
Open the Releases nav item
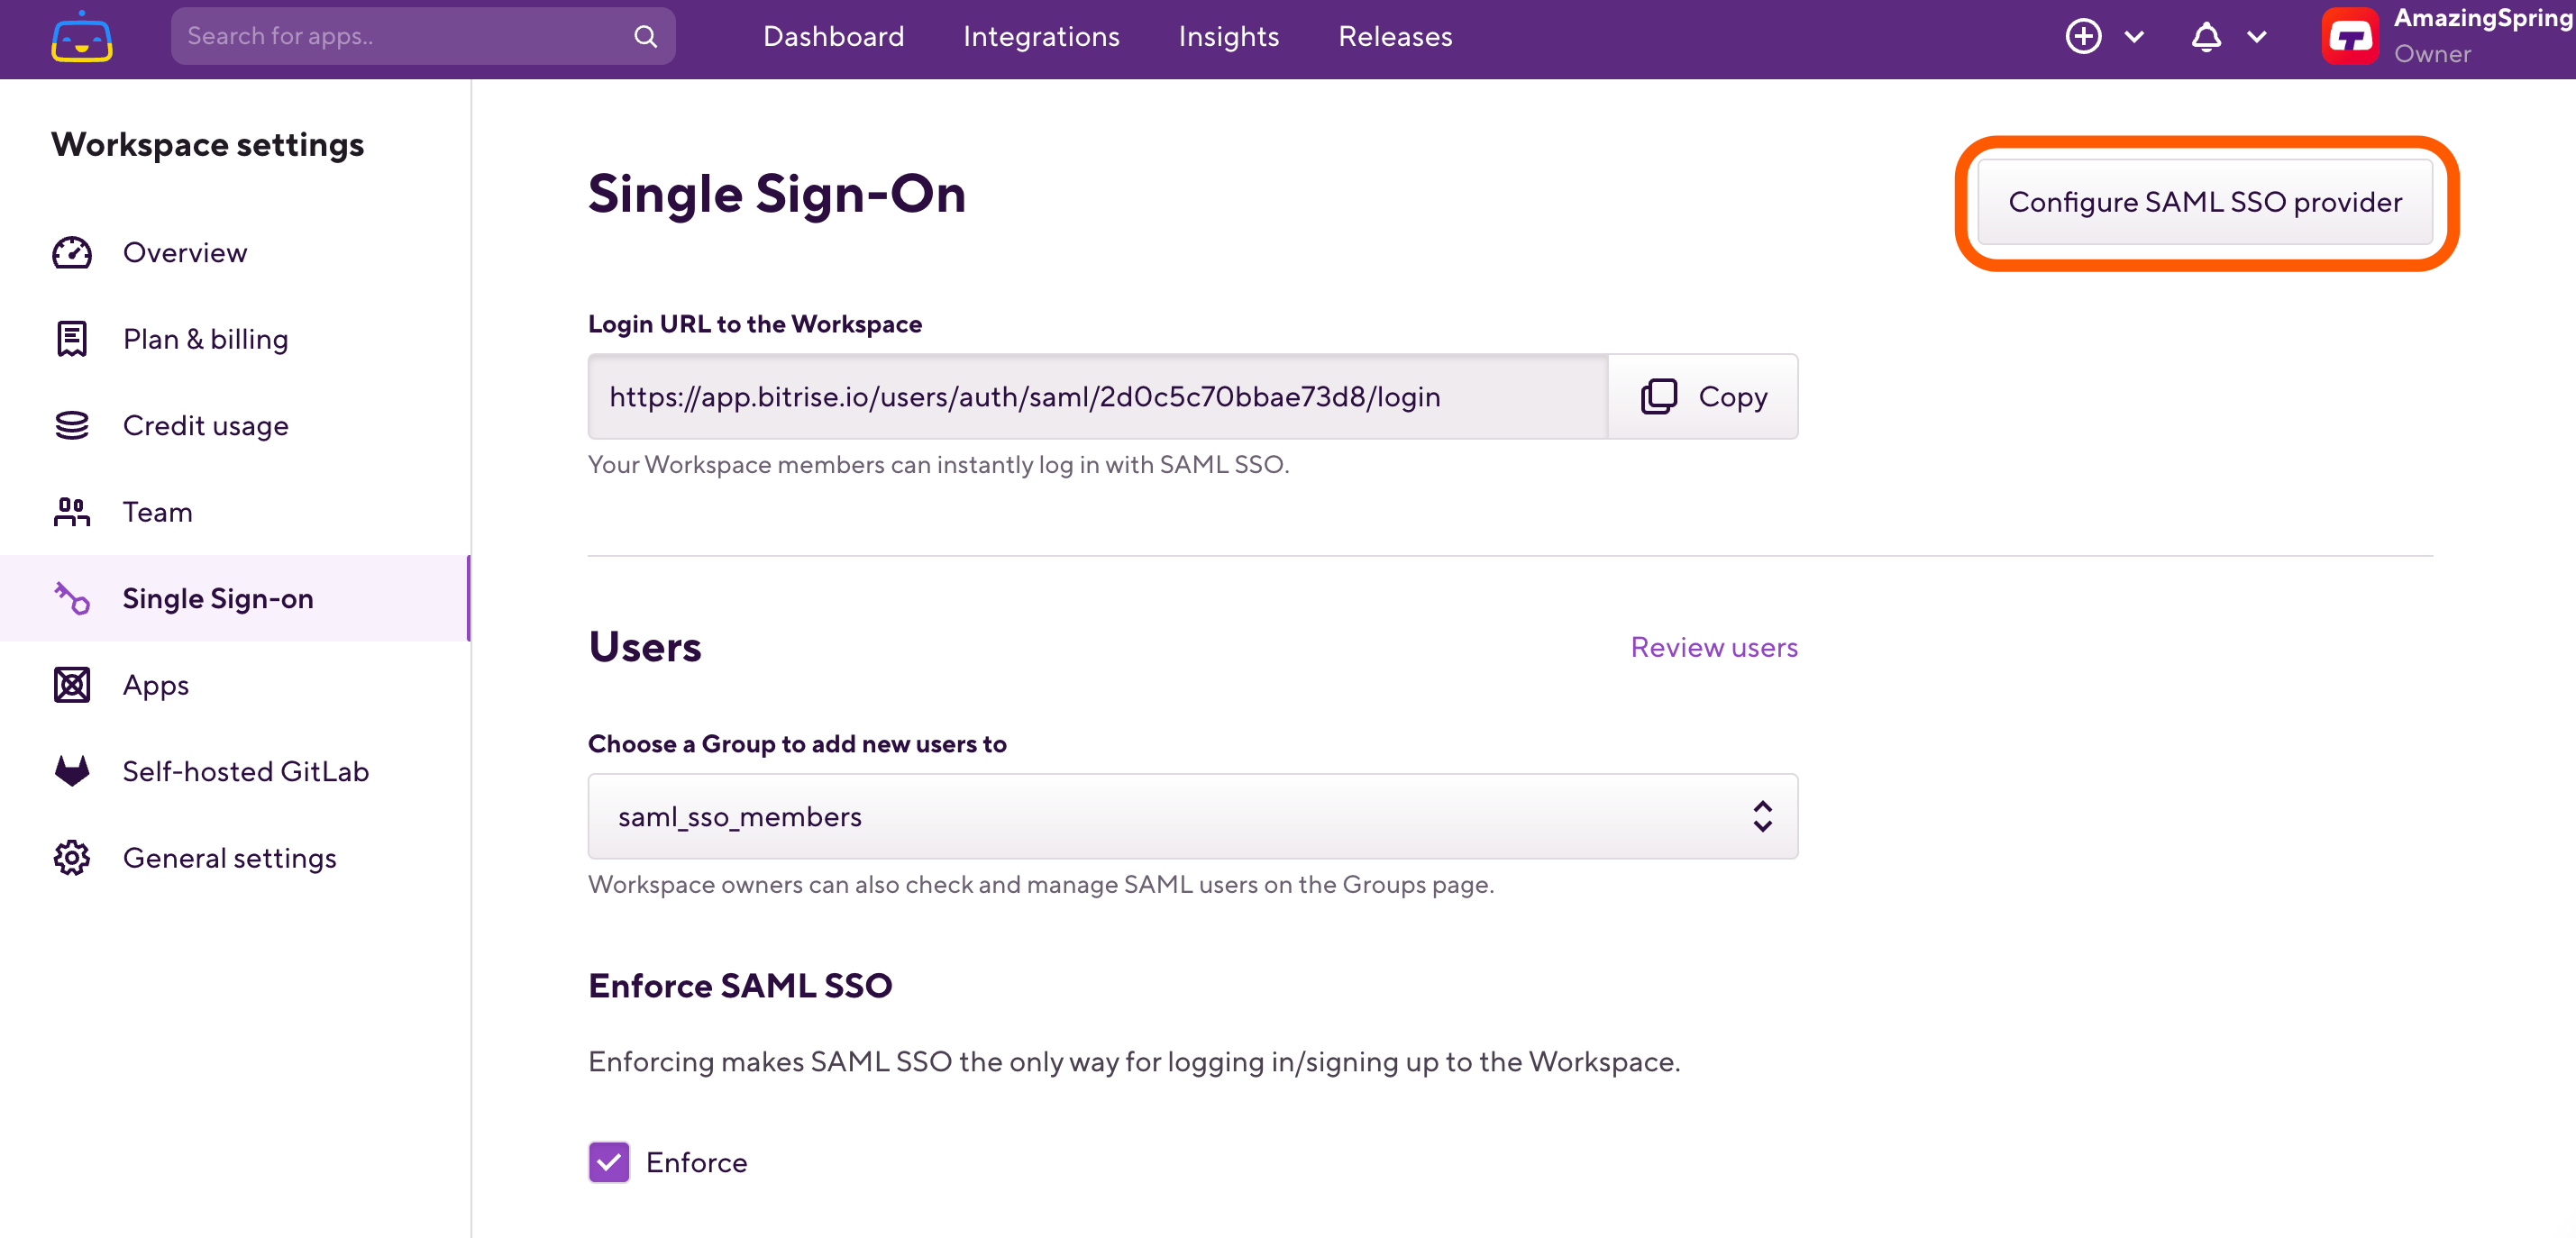(1395, 37)
